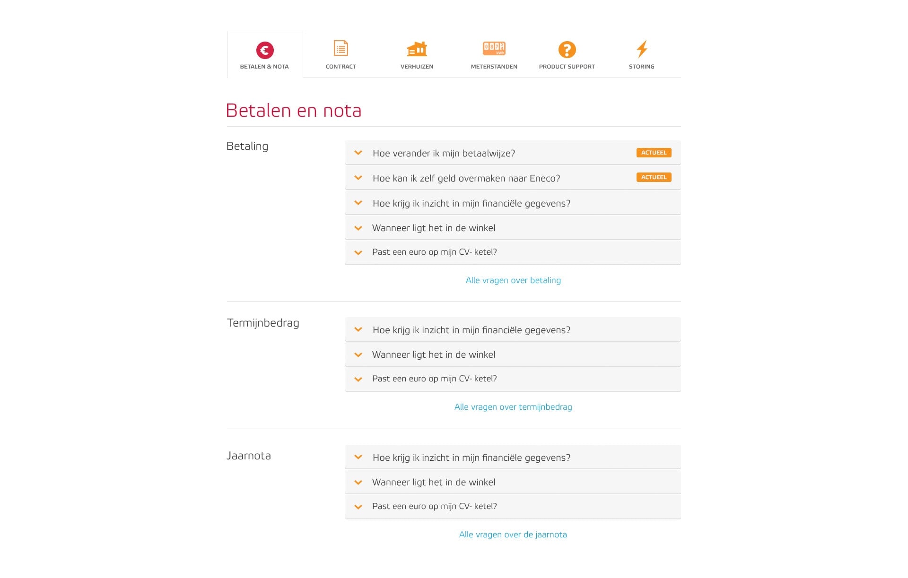The width and height of the screenshot is (908, 578).
Task: Expand 'Past een euro op mijn CV- ketel?' under Jaarnota
Action: [434, 506]
